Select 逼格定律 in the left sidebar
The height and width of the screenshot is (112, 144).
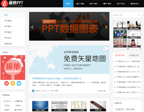tap(13, 44)
